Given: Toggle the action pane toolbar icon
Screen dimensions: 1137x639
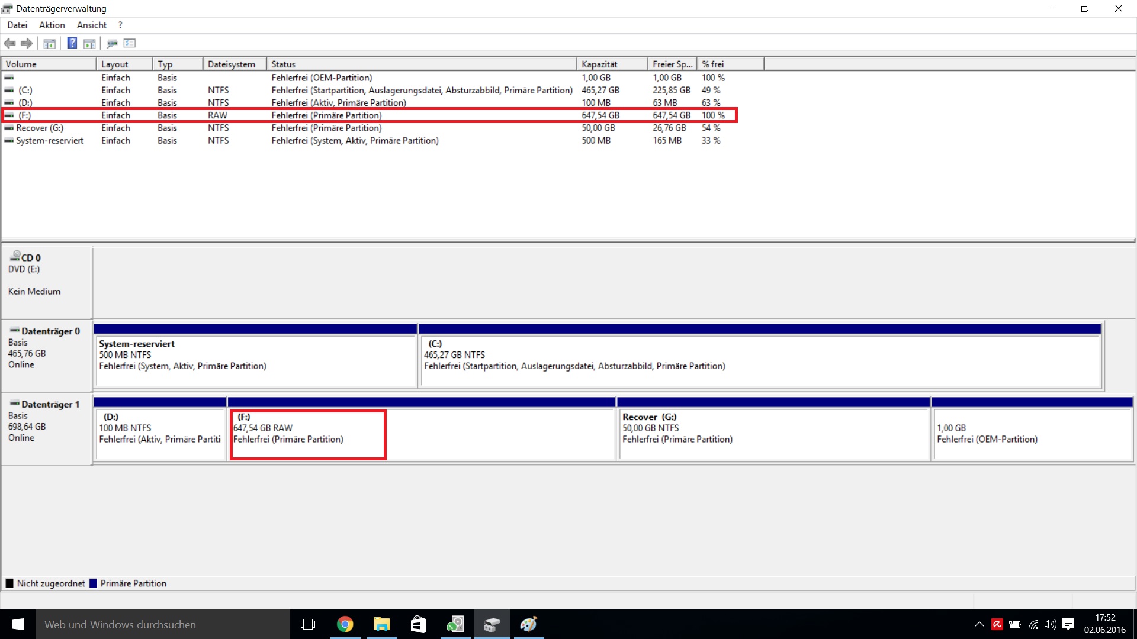Looking at the screenshot, I should [89, 43].
